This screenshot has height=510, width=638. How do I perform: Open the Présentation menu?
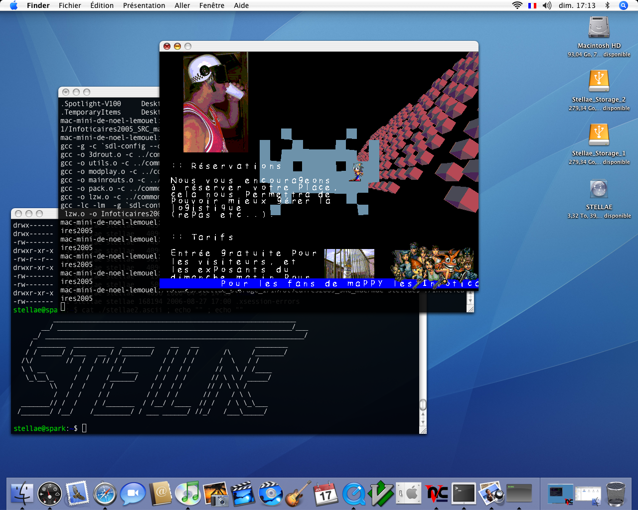click(x=144, y=5)
